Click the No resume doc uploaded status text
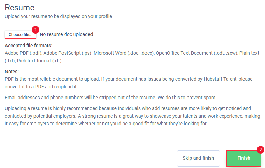This screenshot has height=168, width=265. pyautogui.click(x=66, y=34)
